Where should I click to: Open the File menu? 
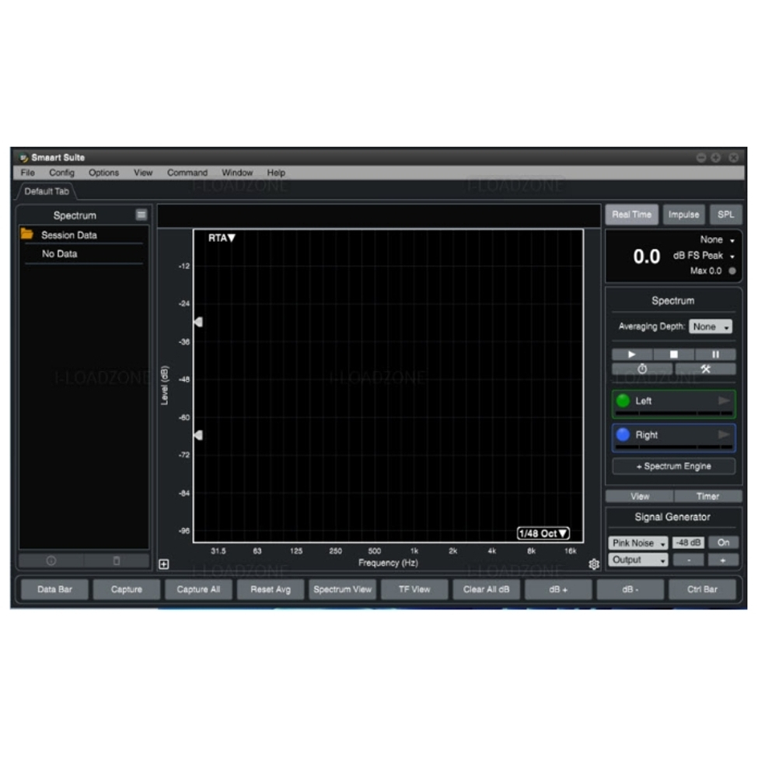pyautogui.click(x=27, y=173)
